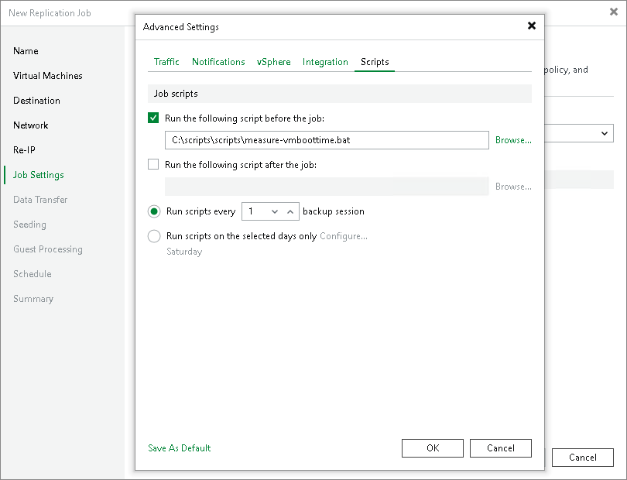Open the Guest Processing wizard step
627x480 pixels.
47,249
